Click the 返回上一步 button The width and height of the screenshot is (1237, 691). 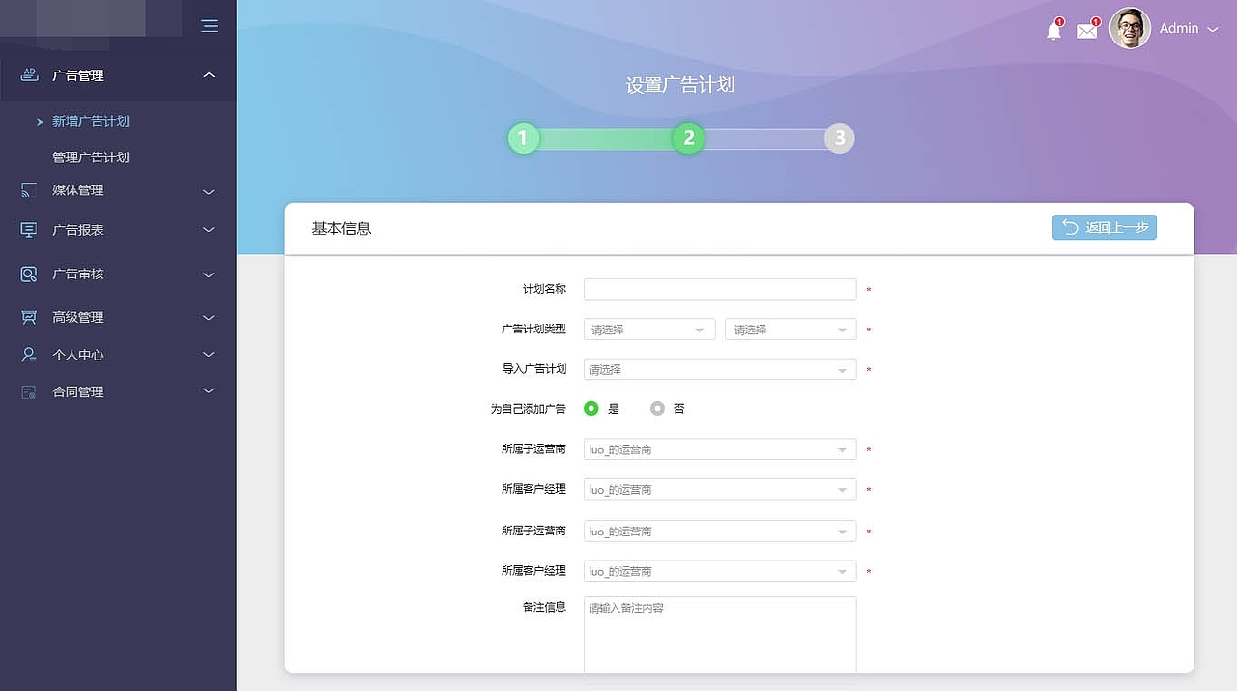pyautogui.click(x=1105, y=227)
